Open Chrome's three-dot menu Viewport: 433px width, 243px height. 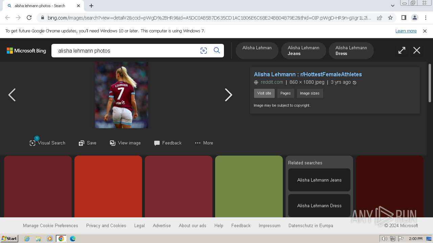click(426, 18)
